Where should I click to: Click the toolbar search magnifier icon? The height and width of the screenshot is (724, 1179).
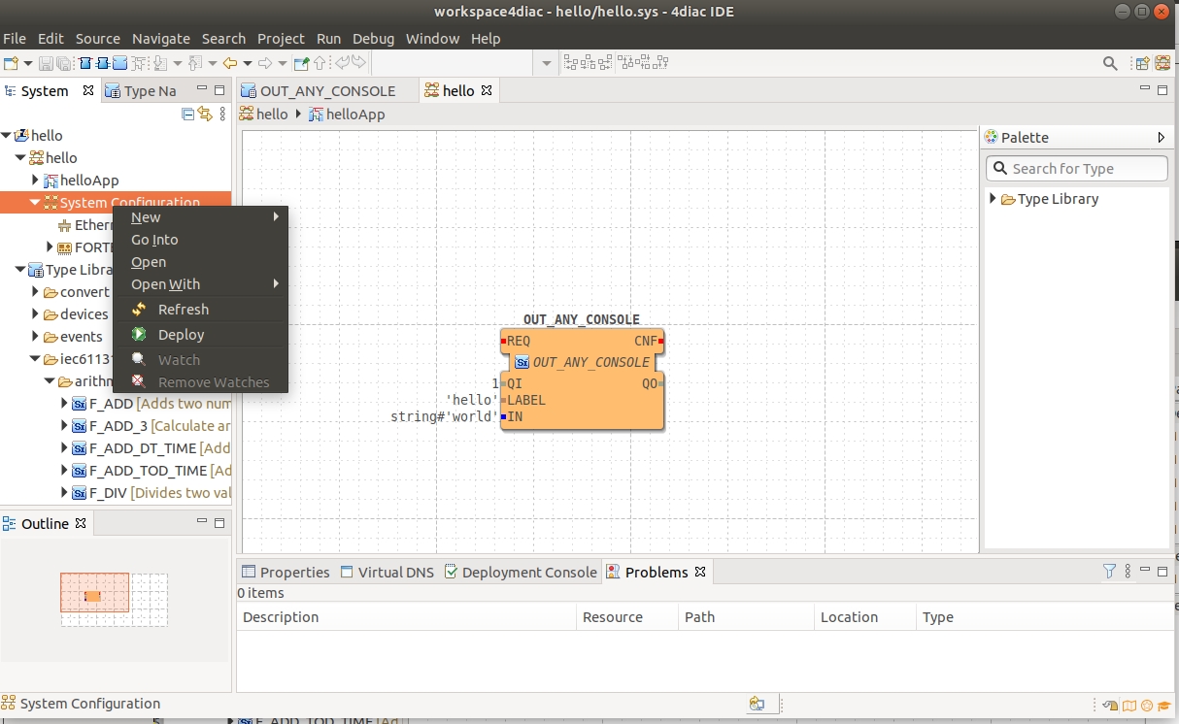point(1110,63)
